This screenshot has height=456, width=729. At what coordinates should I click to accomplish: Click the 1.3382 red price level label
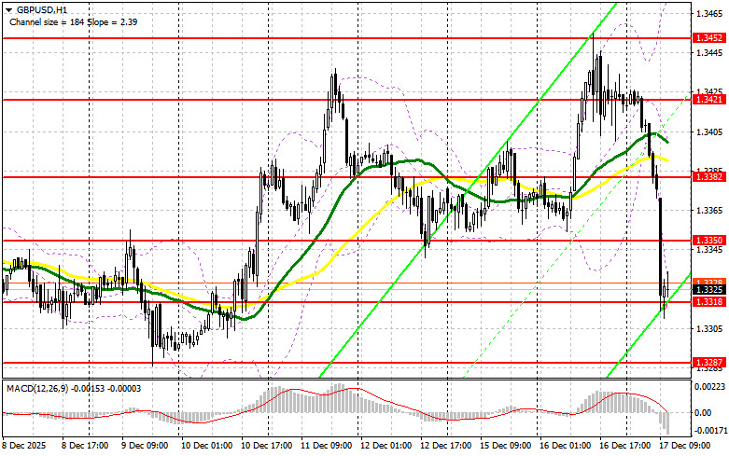[x=709, y=177]
